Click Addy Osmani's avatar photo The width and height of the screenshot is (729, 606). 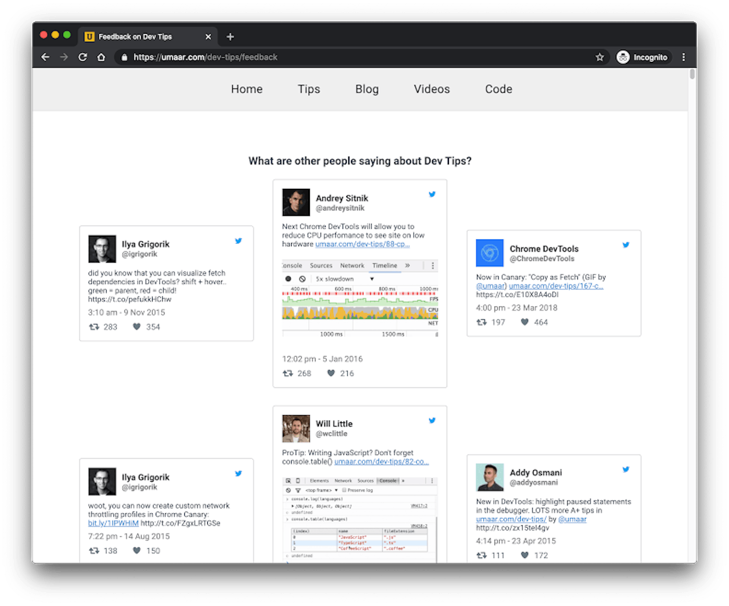pos(489,477)
